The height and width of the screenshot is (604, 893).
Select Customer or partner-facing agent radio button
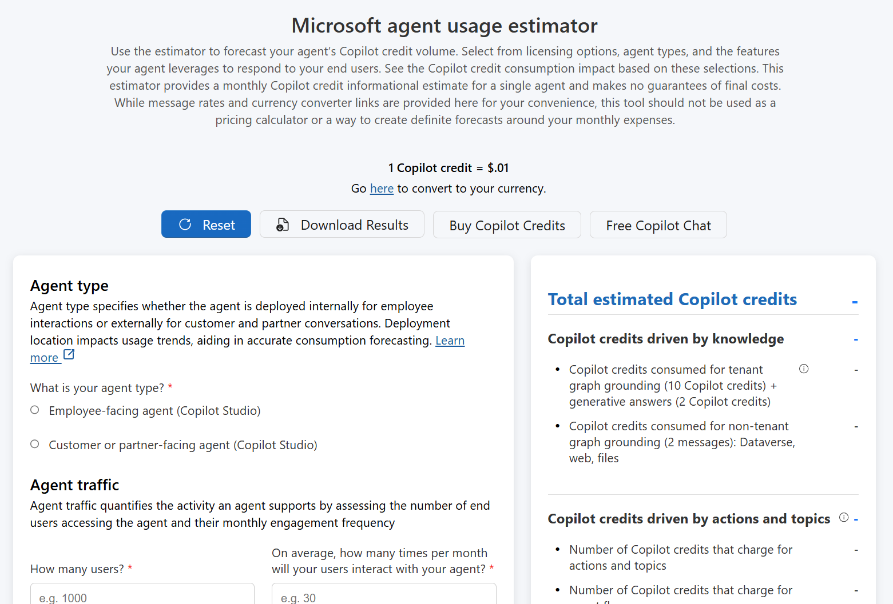click(35, 445)
